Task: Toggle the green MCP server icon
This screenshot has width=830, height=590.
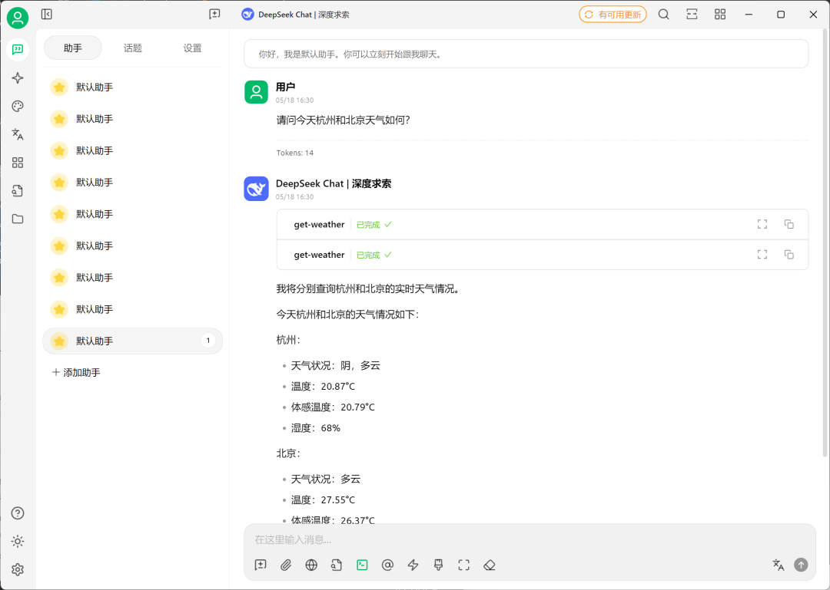Action: click(362, 565)
